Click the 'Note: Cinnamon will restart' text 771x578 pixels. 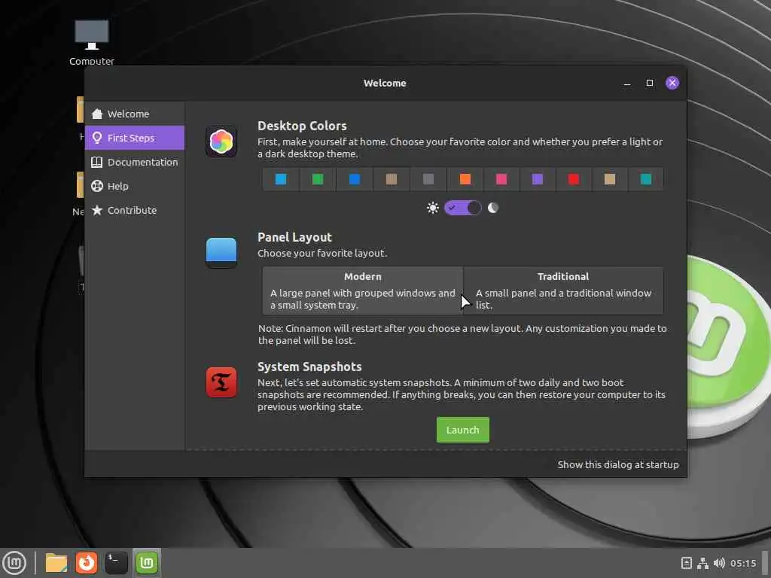[x=462, y=334]
